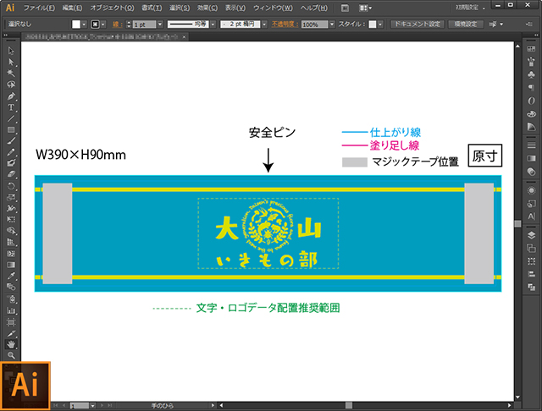542x411 pixels.
Task: Click the ドキュメント設定 button
Action: [x=416, y=25]
